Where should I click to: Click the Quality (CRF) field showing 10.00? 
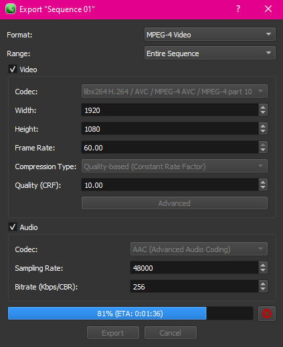tap(170, 185)
